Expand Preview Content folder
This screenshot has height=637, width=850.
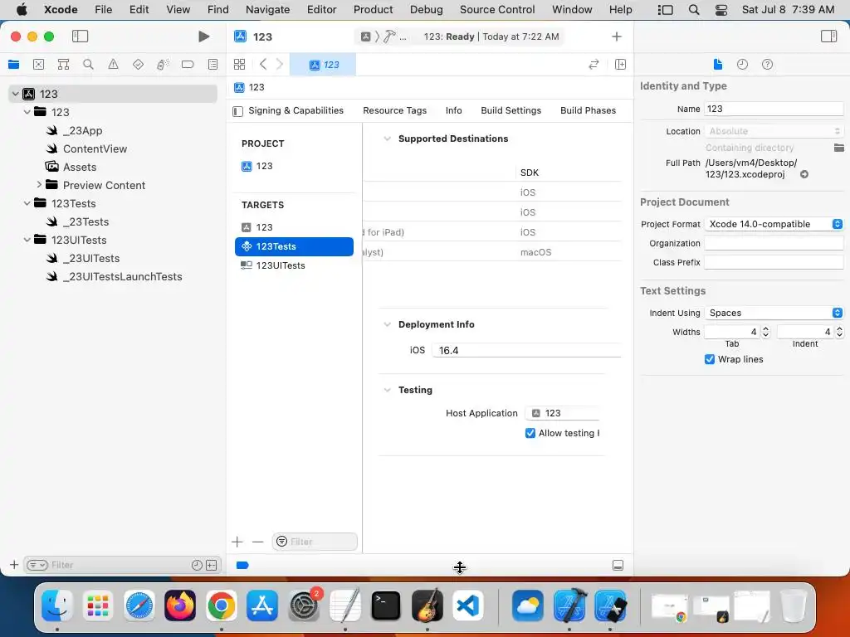click(39, 185)
